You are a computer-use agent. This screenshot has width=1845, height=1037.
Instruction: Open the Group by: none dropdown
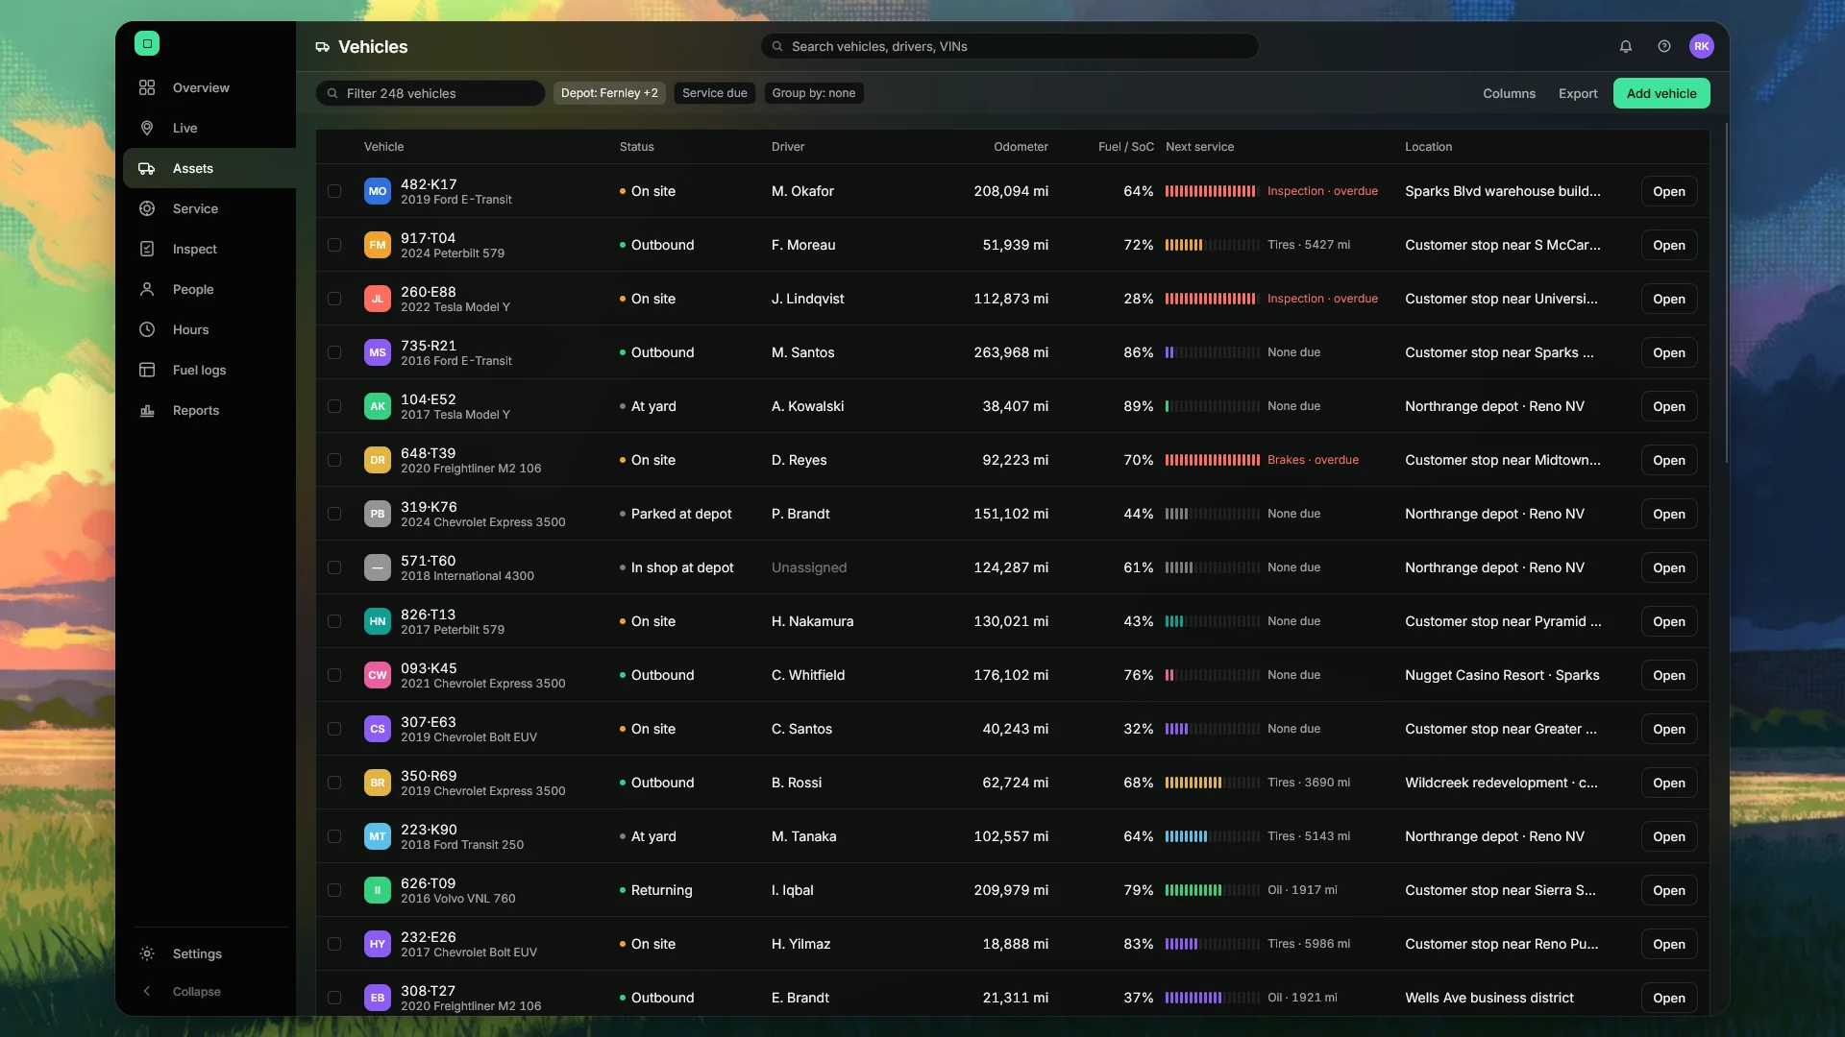pos(814,93)
